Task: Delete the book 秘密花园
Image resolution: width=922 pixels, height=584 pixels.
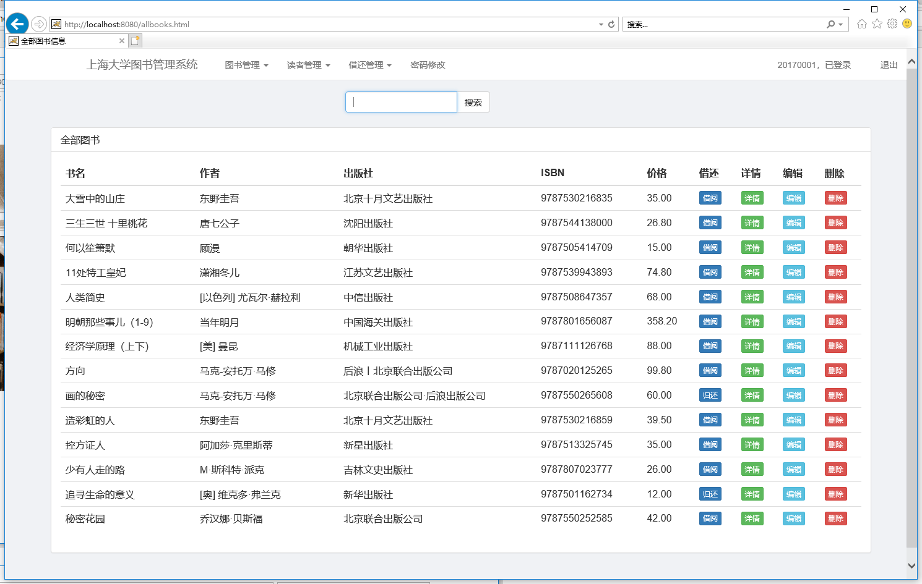Action: tap(835, 518)
